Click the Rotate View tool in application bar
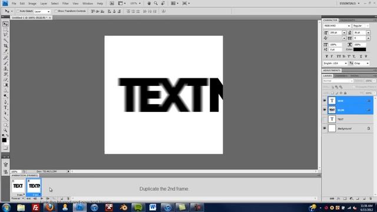Image resolution: width=377 pixels, height=212 pixels. 163,4
